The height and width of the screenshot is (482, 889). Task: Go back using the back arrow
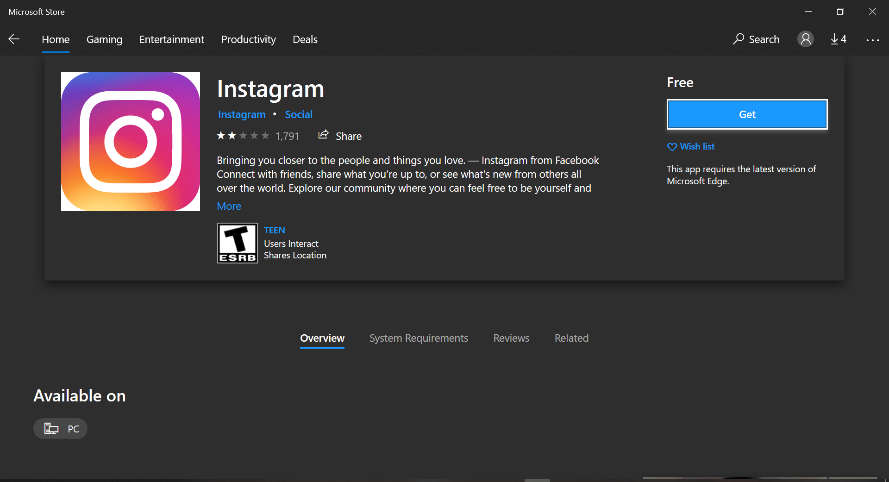click(14, 39)
